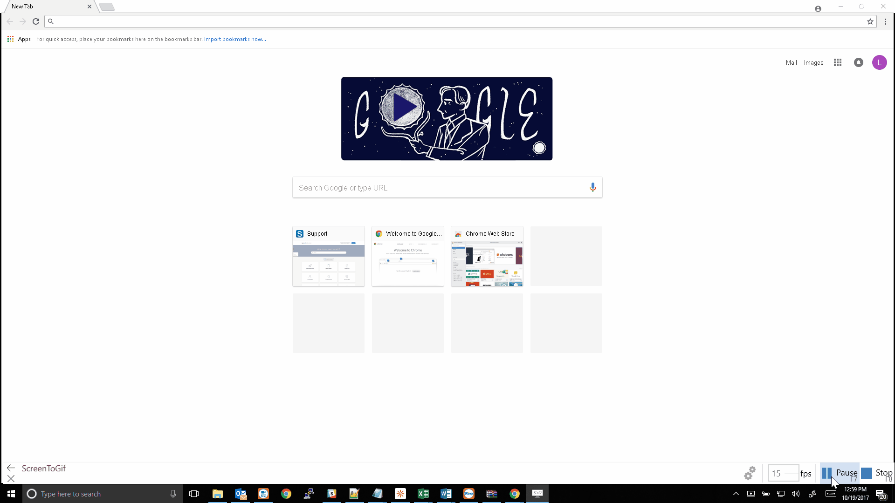Open the Google apps grid
Viewport: 895px width, 503px height.
838,62
